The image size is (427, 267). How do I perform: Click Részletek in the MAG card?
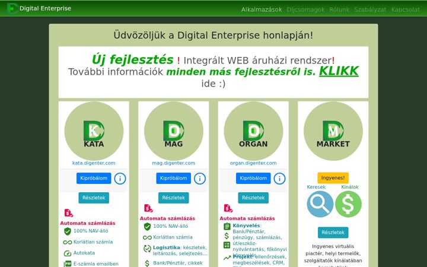173,198
